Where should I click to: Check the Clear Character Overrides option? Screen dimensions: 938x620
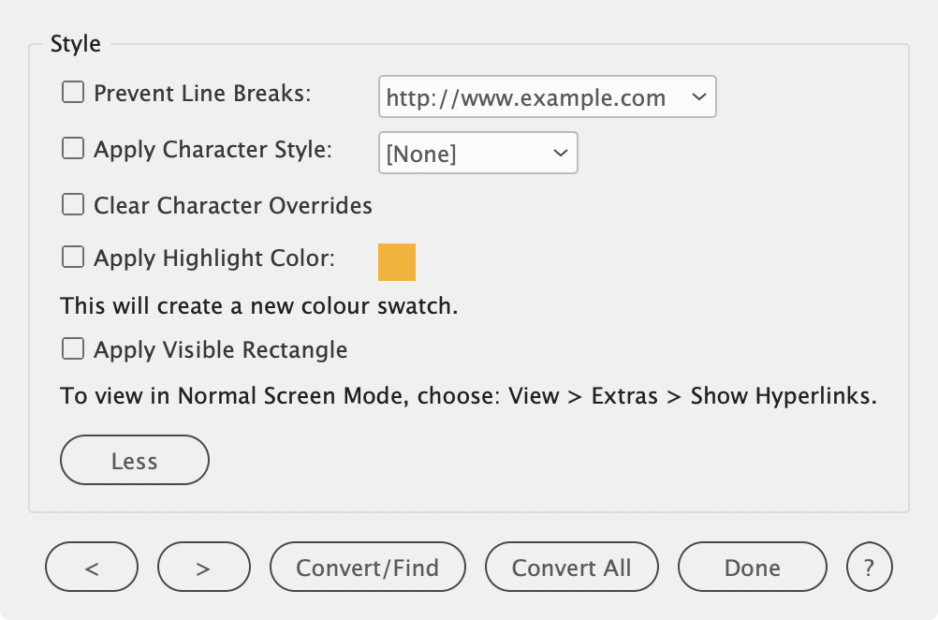tap(73, 205)
